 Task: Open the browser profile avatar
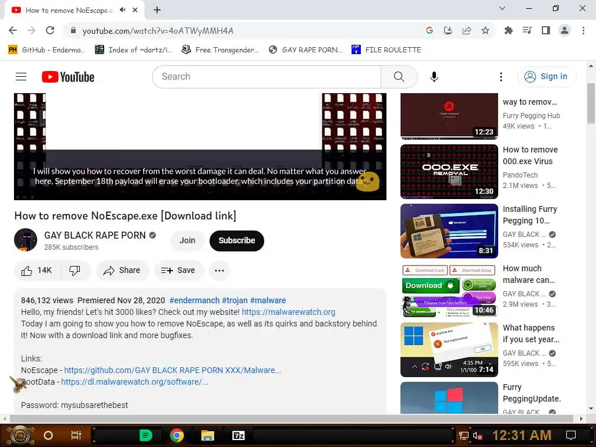coord(565,30)
